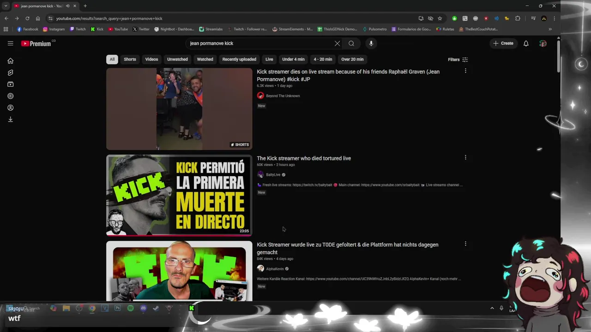Viewport: 591px width, 332px height.
Task: Select the Over 20 min chip
Action: pyautogui.click(x=352, y=59)
